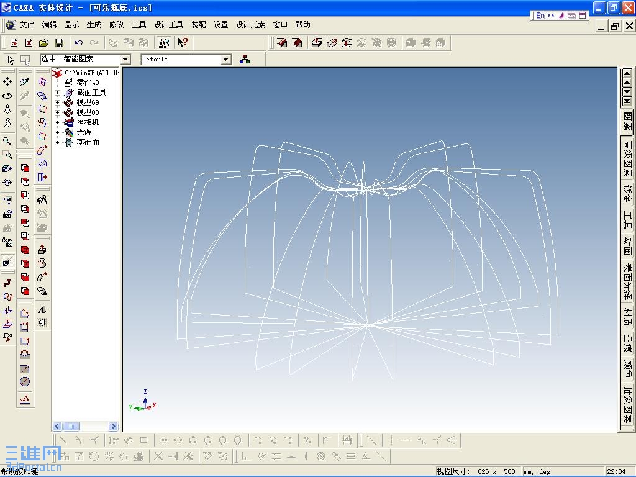This screenshot has width=636, height=477.
Task: Click the first red cube view icon
Action: [25, 168]
